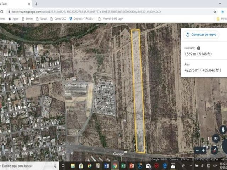Click the area value 42.275 m²
The height and width of the screenshot is (170, 227).
203,70
